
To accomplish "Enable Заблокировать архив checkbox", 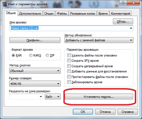I will (69, 82).
